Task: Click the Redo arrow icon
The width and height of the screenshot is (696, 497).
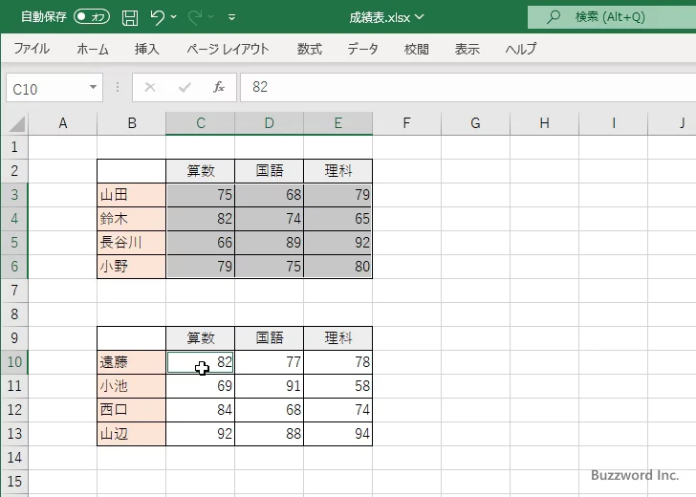Action: [194, 17]
